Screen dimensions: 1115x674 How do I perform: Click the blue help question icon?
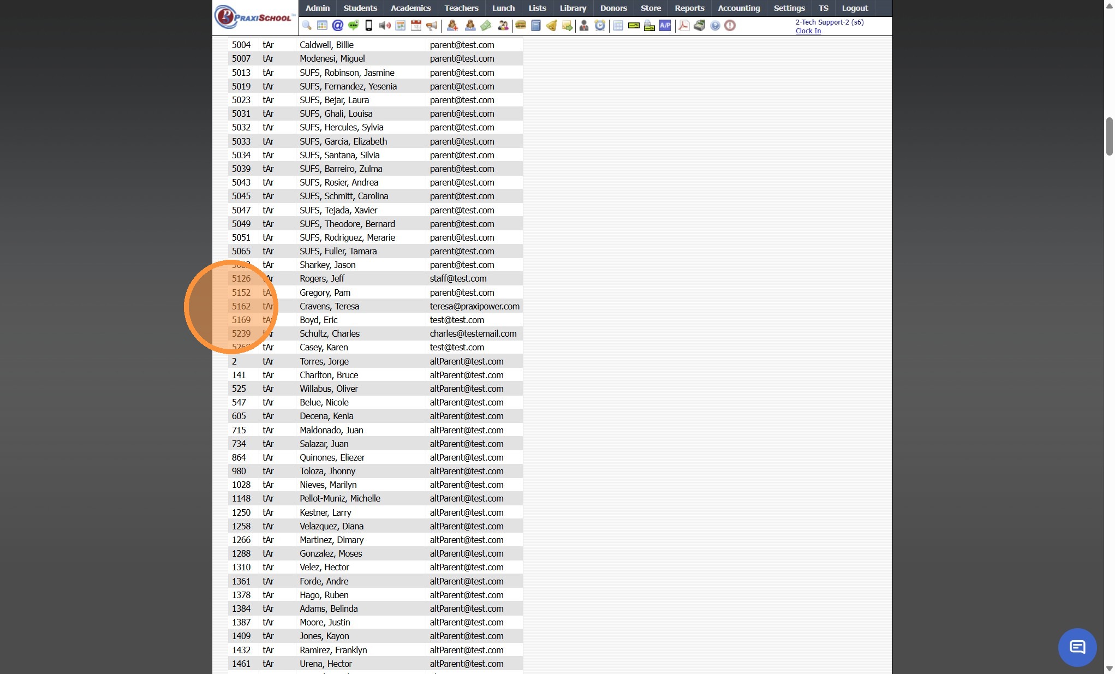pos(715,26)
